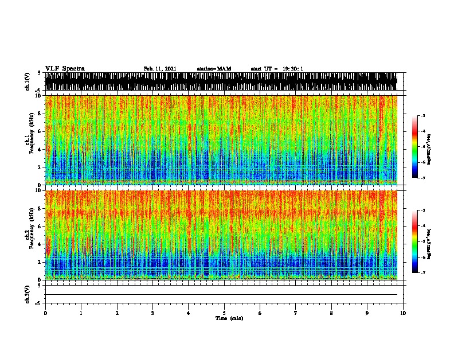
Task: Click the "-3" label on ch.2 colorbar
Action: (x=422, y=210)
